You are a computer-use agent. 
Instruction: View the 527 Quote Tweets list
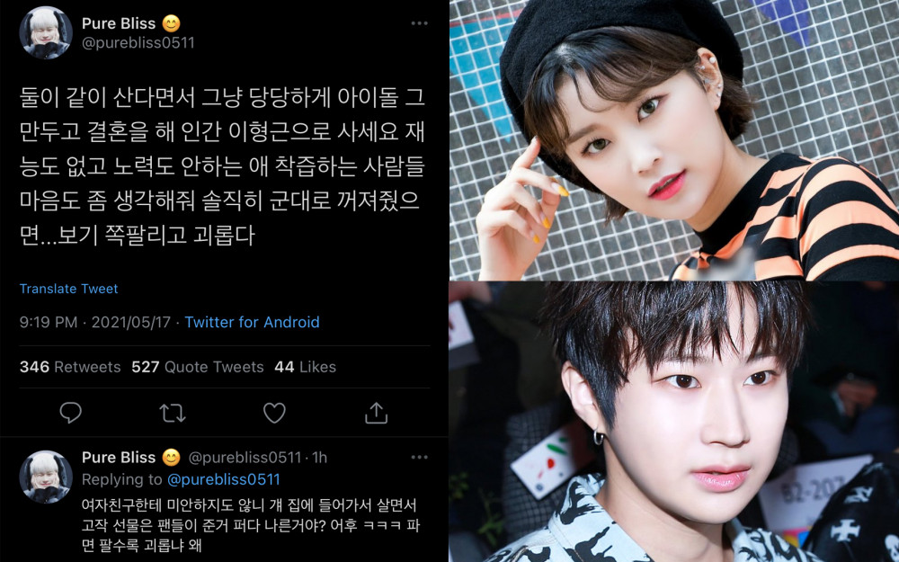pos(197,367)
